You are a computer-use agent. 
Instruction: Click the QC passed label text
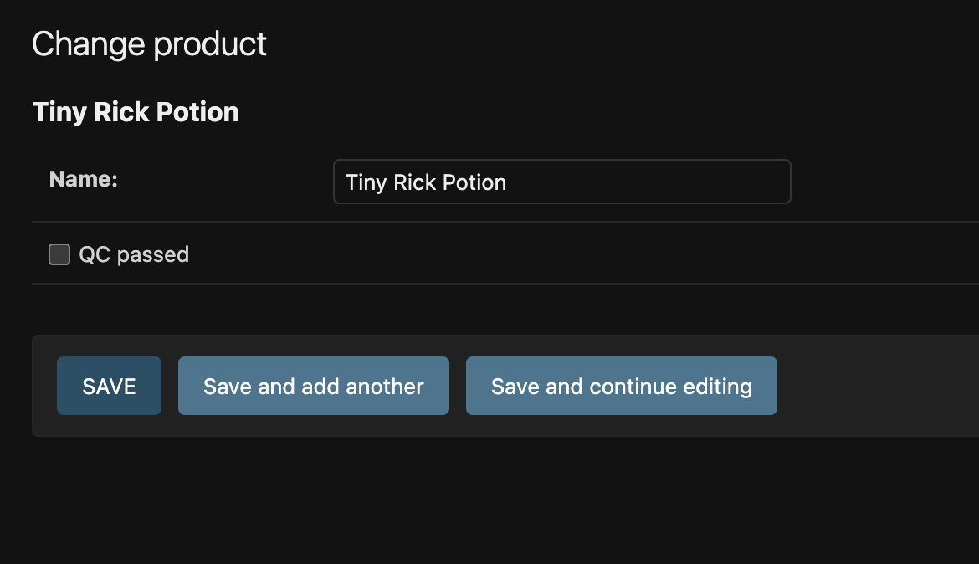click(x=134, y=254)
